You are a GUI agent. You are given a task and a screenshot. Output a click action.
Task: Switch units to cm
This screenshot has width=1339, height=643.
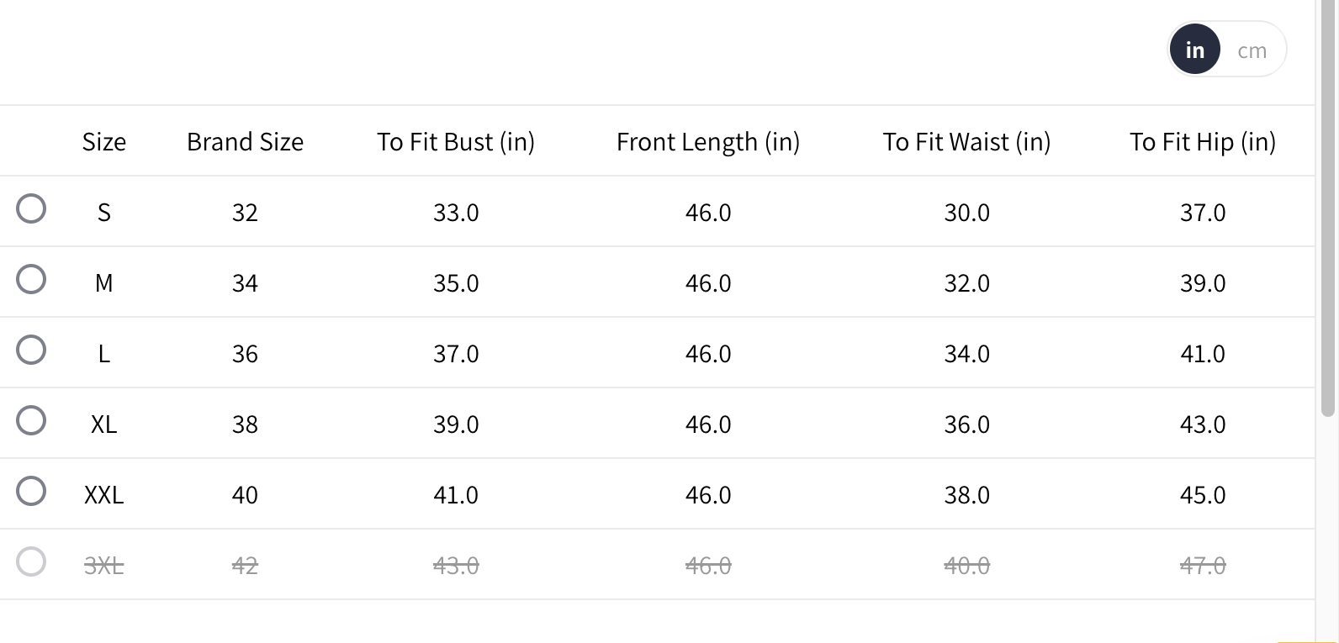[1252, 50]
